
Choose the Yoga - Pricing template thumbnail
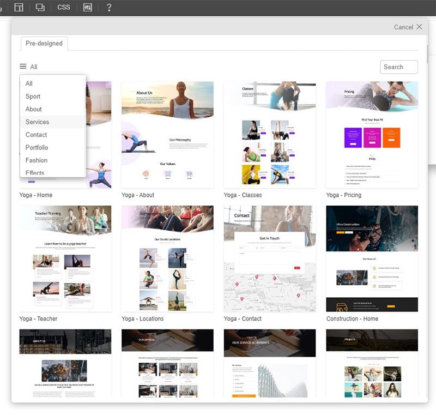[372, 135]
